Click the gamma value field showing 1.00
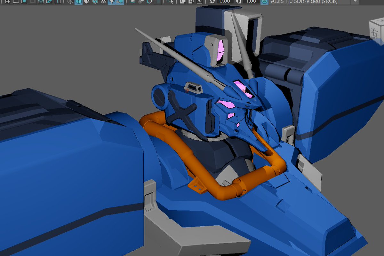The height and width of the screenshot is (256, 384). [251, 2]
